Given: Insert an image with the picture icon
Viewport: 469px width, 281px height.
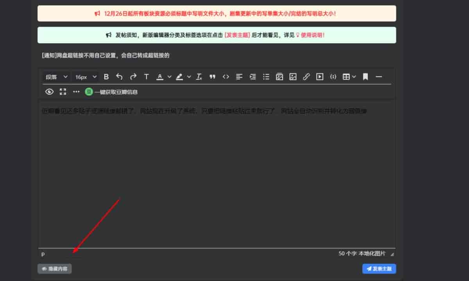Looking at the screenshot, I should 293,77.
